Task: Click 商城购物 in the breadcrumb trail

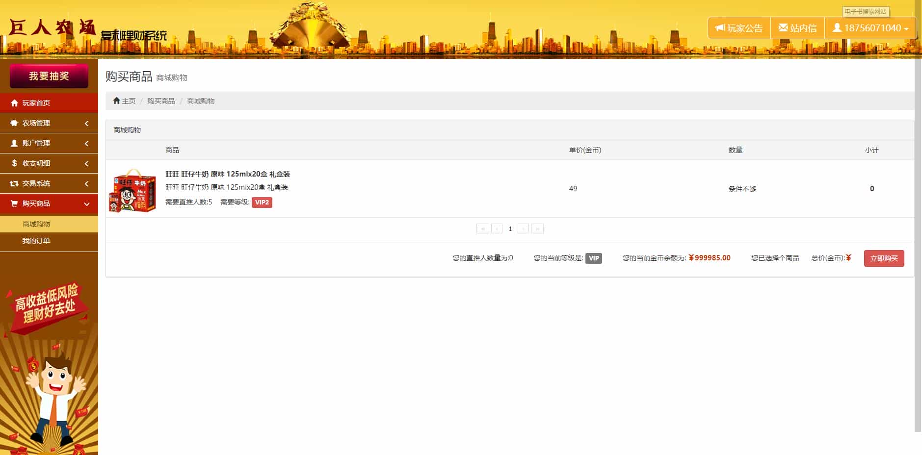Action: [x=201, y=101]
